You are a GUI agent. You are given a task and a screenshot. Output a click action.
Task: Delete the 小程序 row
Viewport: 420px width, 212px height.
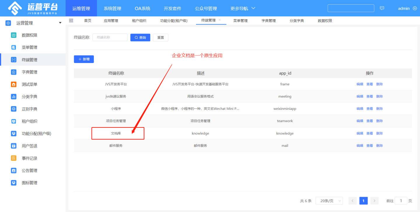coord(379,109)
